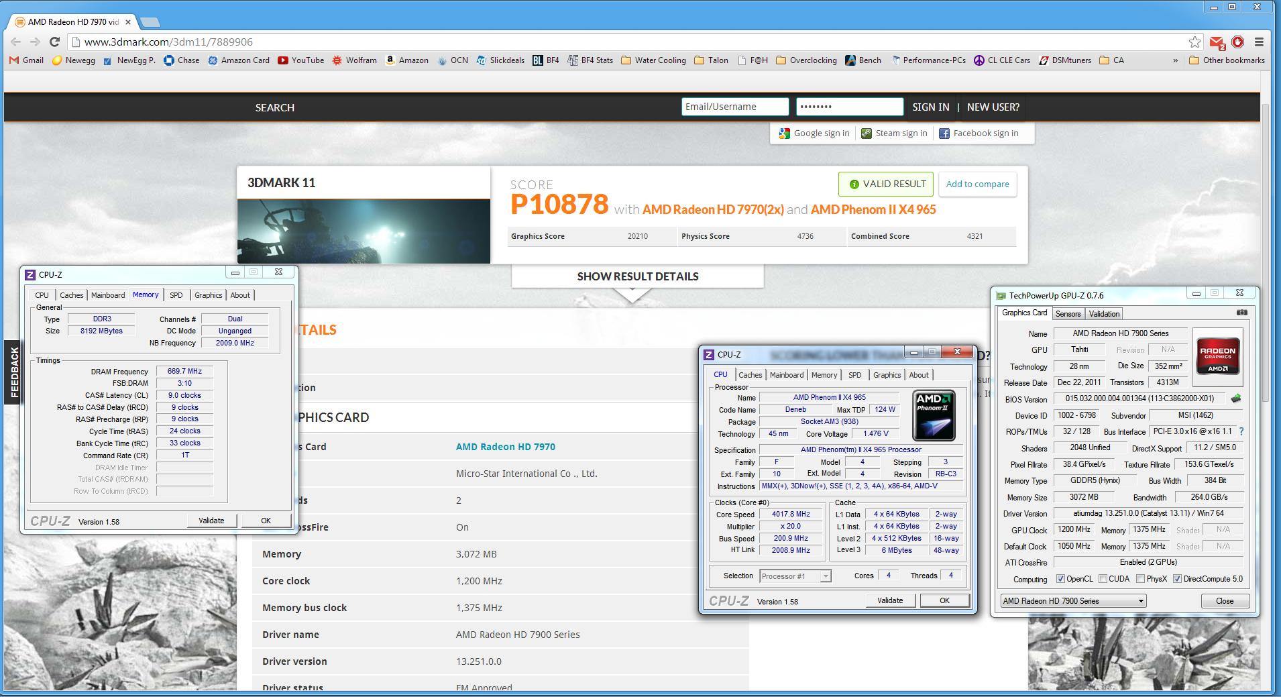Open the Amazon bookmark
Screen dimensions: 1281x697
coord(407,60)
